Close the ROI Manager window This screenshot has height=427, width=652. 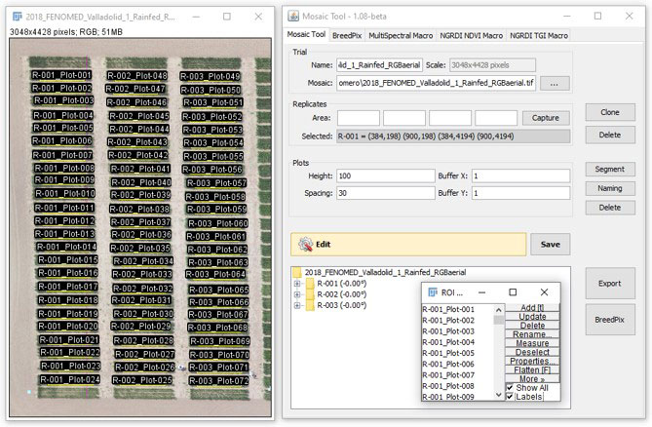(544, 292)
